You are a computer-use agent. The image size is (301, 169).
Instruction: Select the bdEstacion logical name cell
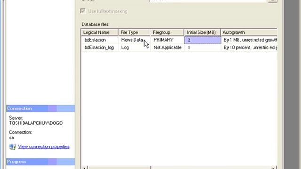pos(100,40)
